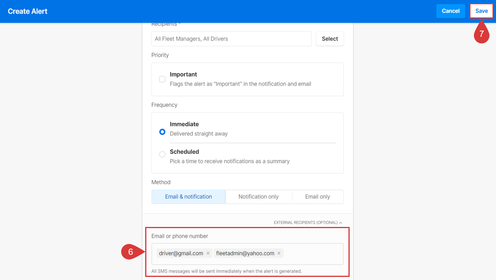Click the Create Alert page title
This screenshot has width=496, height=280.
[x=27, y=11]
